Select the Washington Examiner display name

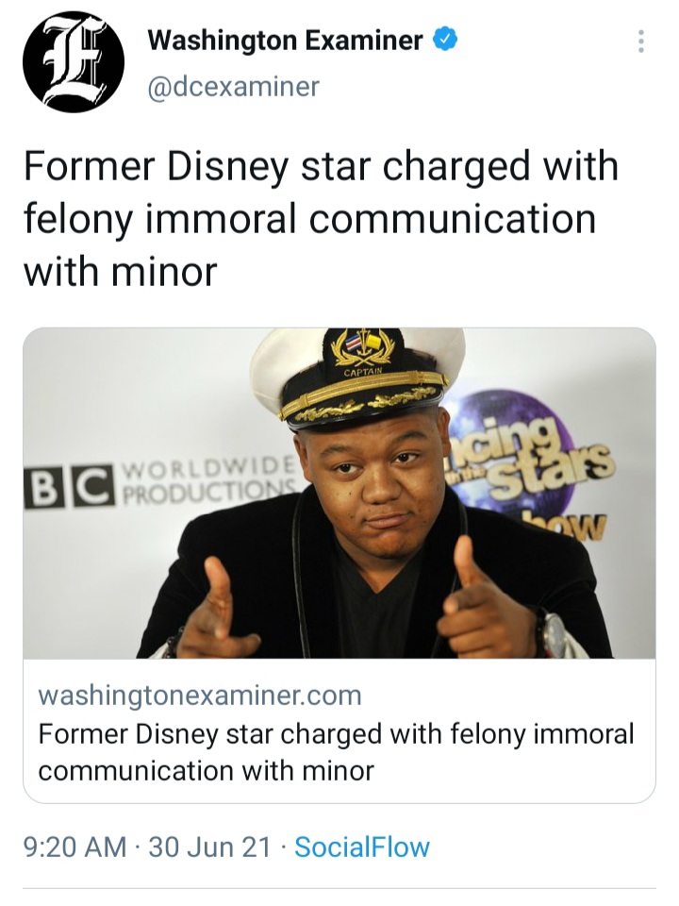(x=285, y=40)
